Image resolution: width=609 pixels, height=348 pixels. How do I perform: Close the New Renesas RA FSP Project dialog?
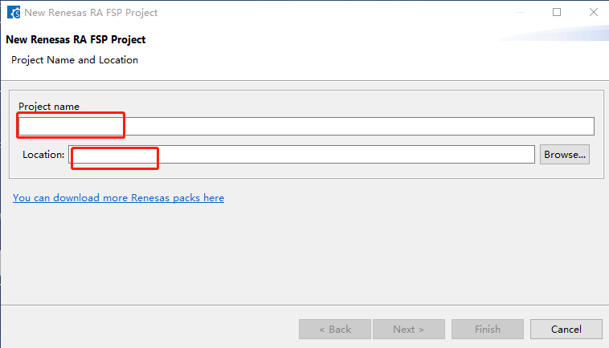594,12
